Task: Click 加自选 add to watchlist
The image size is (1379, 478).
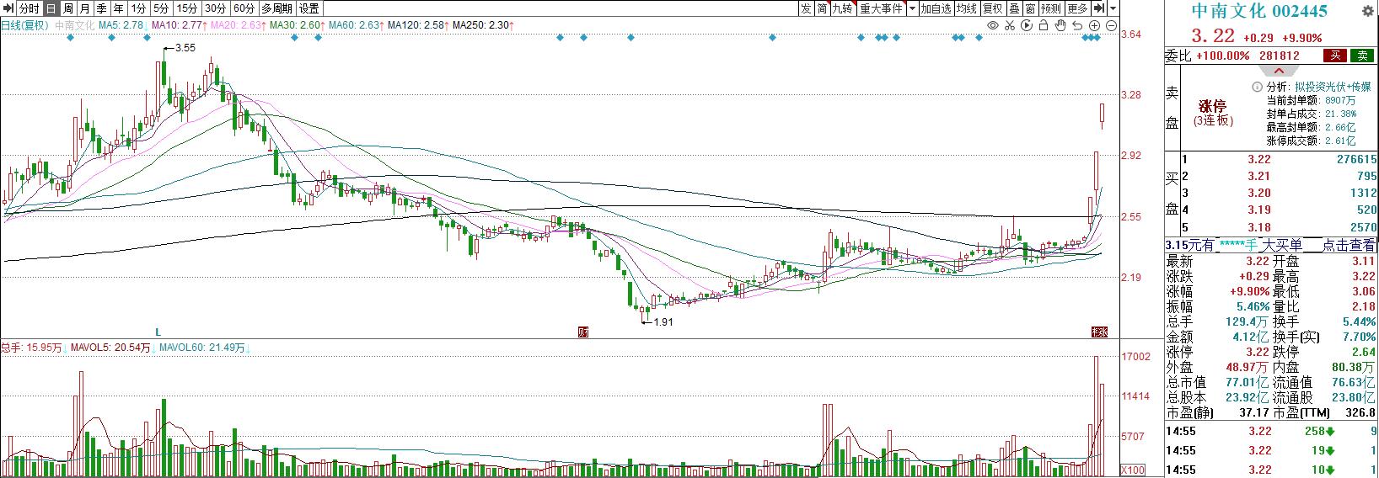Action: point(936,8)
